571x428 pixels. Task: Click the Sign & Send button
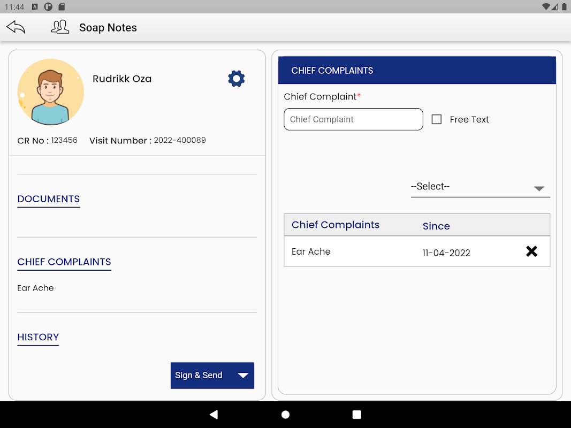pos(199,376)
